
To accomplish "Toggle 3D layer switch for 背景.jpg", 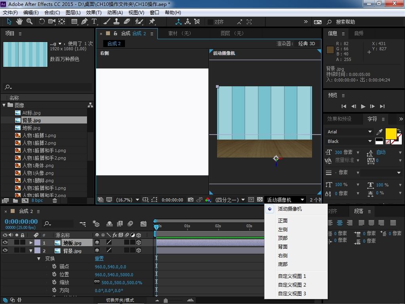I will [139, 250].
